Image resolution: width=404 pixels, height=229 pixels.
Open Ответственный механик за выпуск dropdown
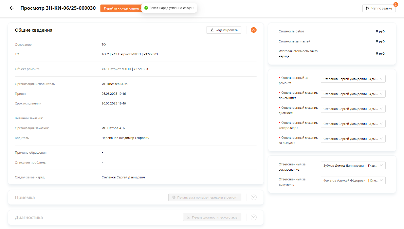(353, 139)
